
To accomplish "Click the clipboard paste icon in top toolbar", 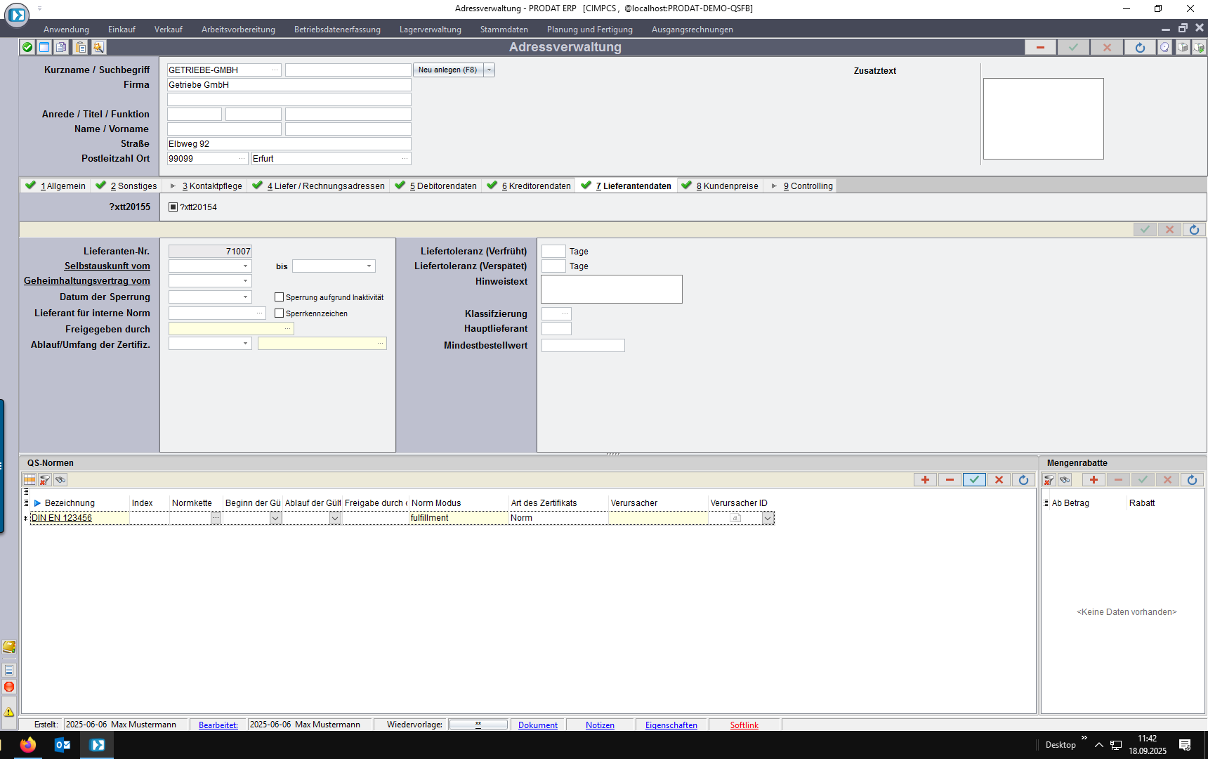I will pyautogui.click(x=81, y=47).
